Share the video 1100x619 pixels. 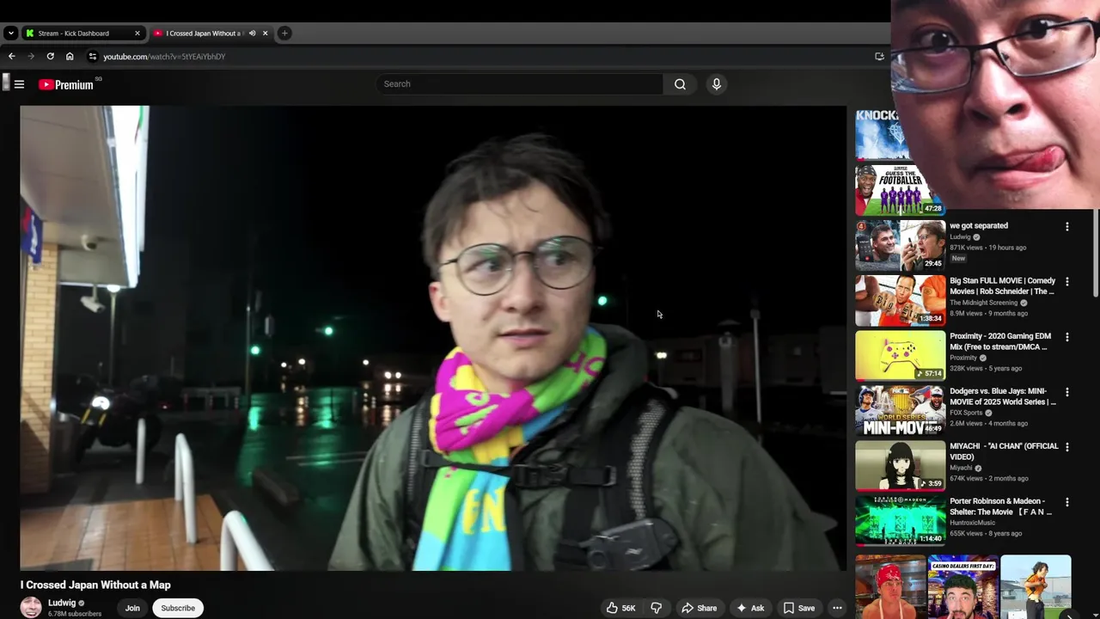(x=699, y=608)
